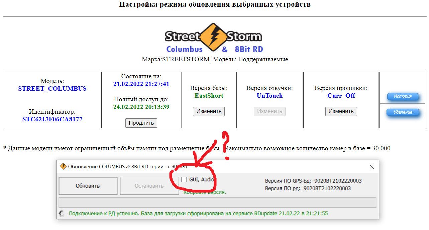This screenshot has height=230, width=429.
Task: Click the green RDupdate версия text
Action: [205, 192]
